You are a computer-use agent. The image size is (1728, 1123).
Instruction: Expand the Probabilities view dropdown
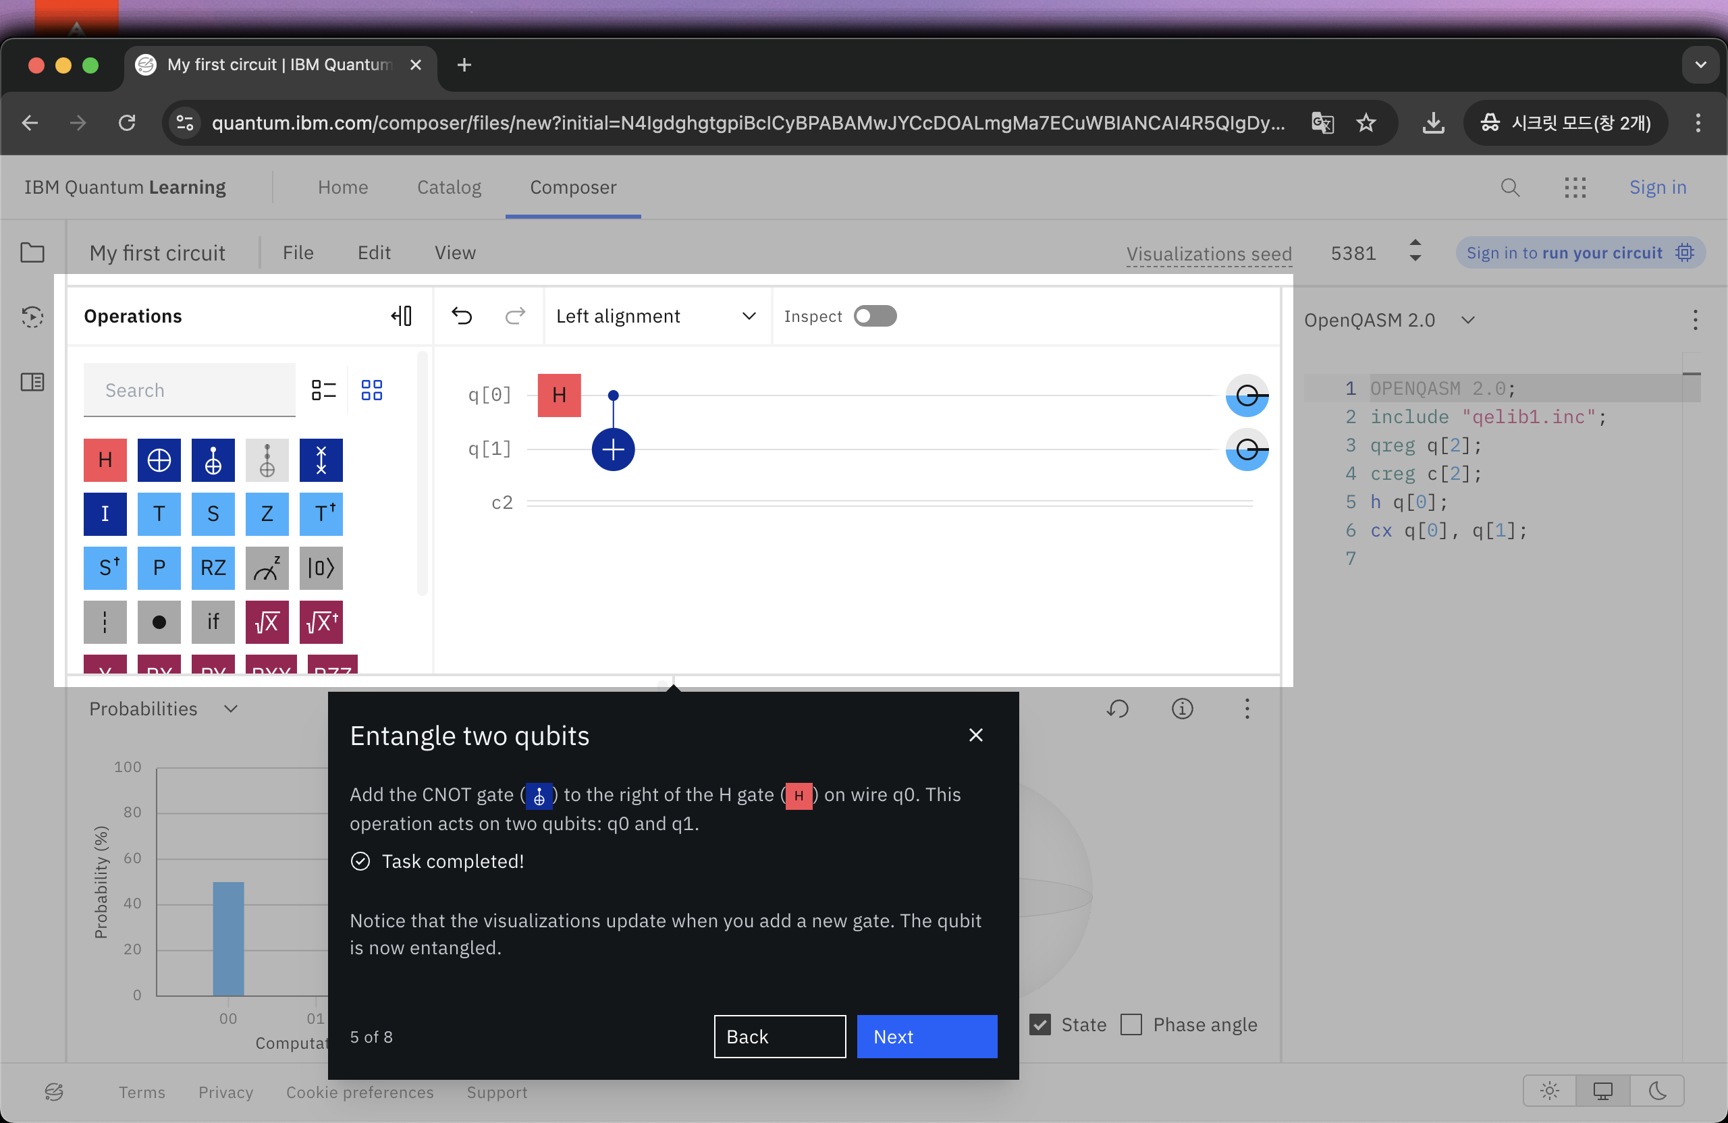(163, 709)
